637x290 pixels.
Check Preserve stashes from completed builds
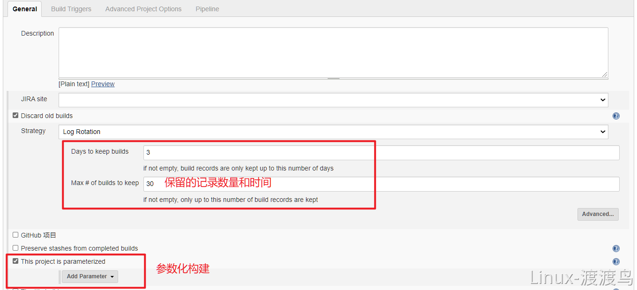pos(15,248)
